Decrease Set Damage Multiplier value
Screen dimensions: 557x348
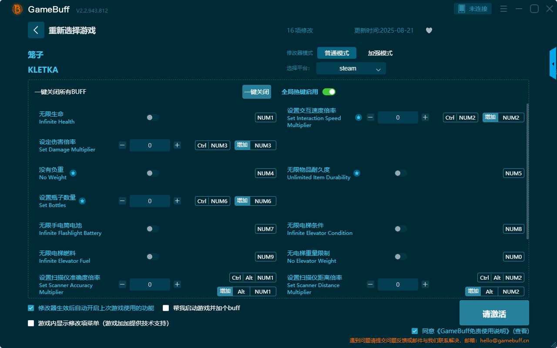122,145
